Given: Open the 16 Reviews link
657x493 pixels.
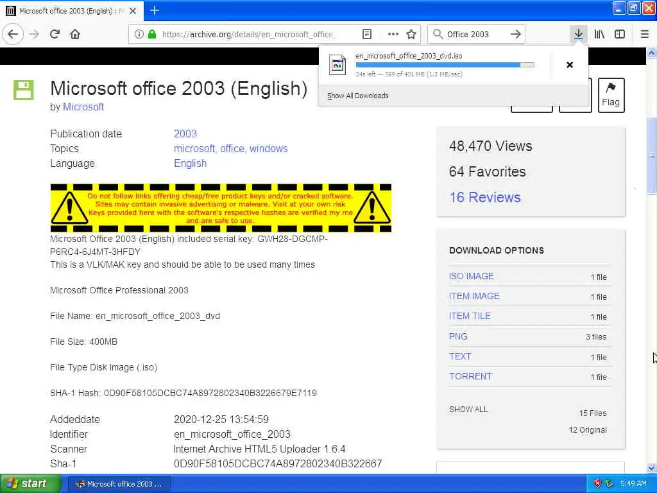Looking at the screenshot, I should (485, 198).
